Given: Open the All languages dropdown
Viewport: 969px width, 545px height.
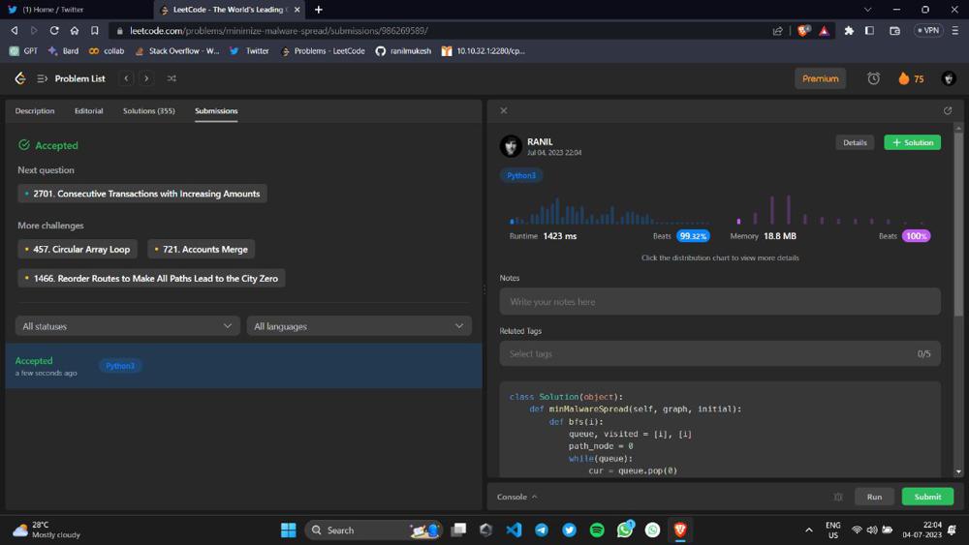Looking at the screenshot, I should [359, 326].
